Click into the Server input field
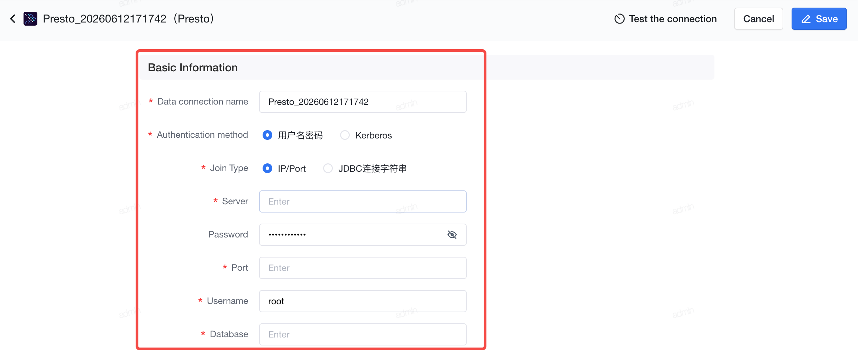The image size is (858, 351). (363, 201)
